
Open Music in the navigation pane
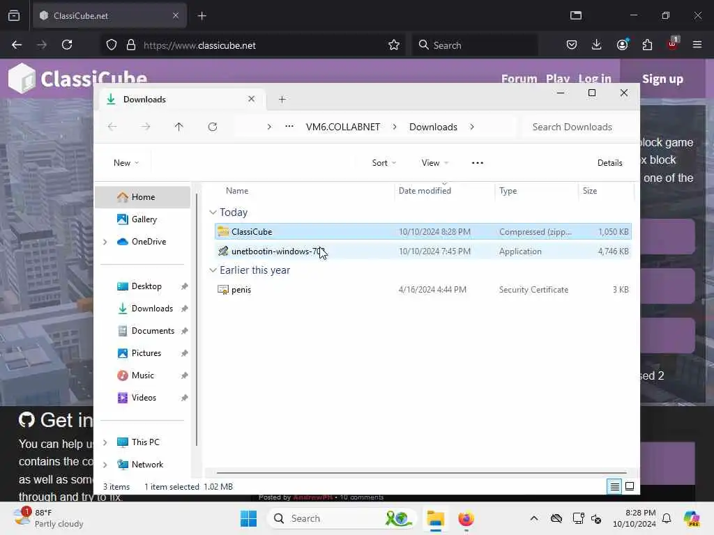point(143,375)
